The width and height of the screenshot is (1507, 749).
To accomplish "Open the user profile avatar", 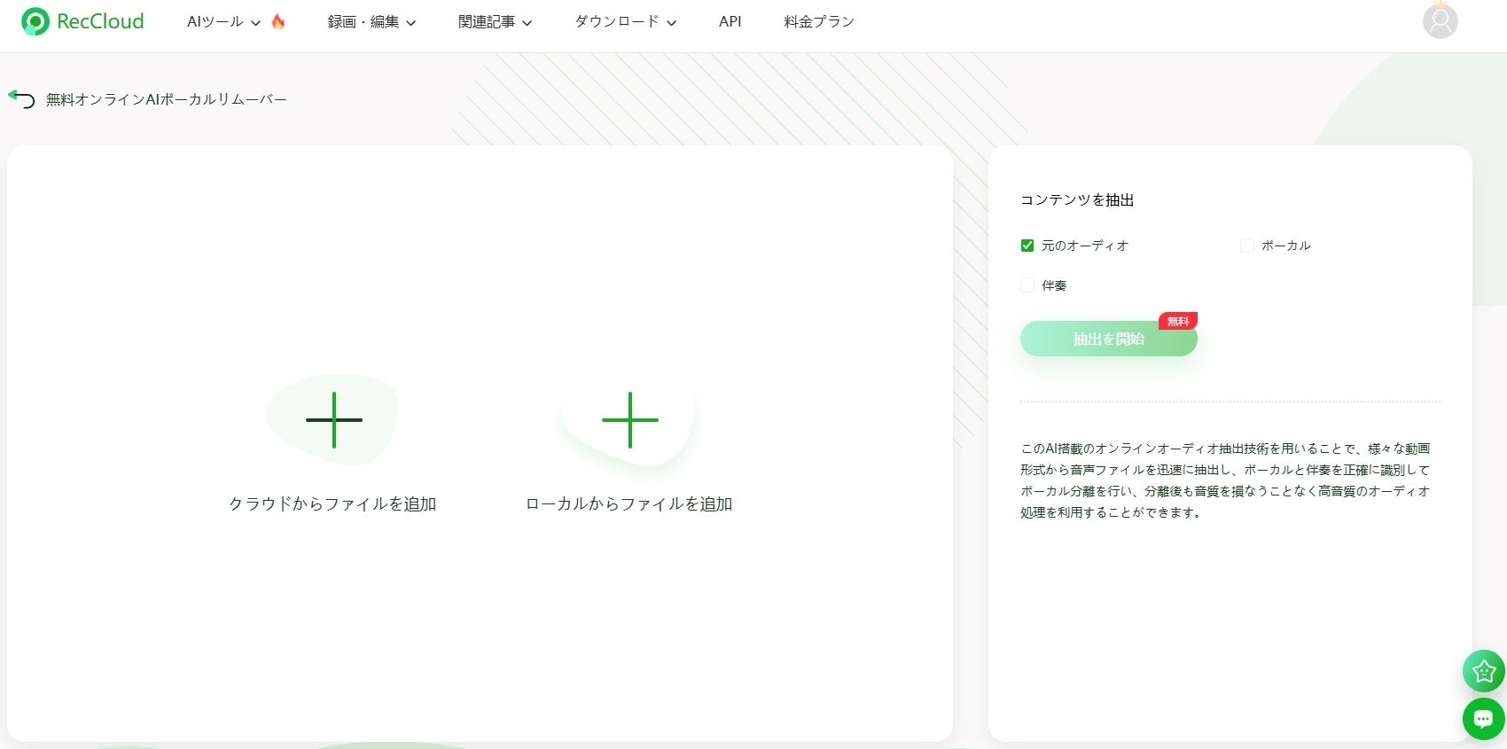I will click(x=1440, y=20).
